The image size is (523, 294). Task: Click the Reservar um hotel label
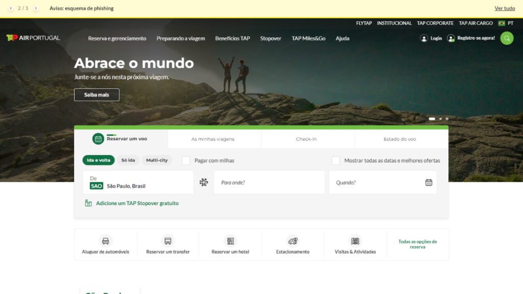click(x=230, y=252)
